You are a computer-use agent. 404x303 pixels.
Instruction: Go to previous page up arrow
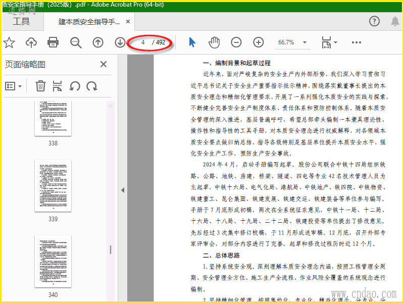pyautogui.click(x=98, y=42)
